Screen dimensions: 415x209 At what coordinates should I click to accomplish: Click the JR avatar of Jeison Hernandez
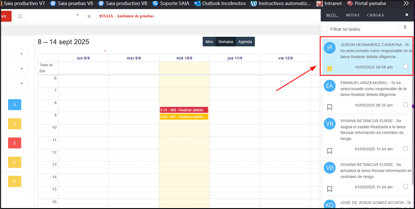point(330,48)
